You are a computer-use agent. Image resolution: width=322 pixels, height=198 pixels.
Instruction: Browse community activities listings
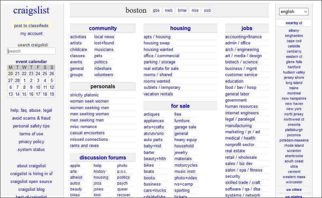[x=78, y=37]
